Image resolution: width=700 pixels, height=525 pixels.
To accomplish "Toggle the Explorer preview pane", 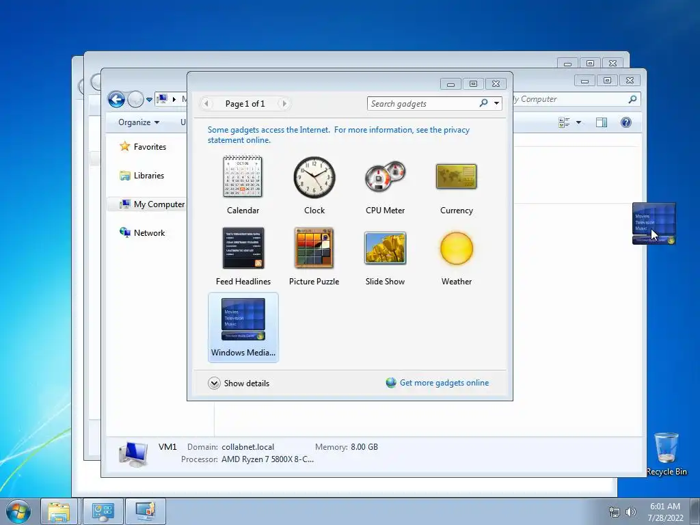I will click(x=602, y=122).
